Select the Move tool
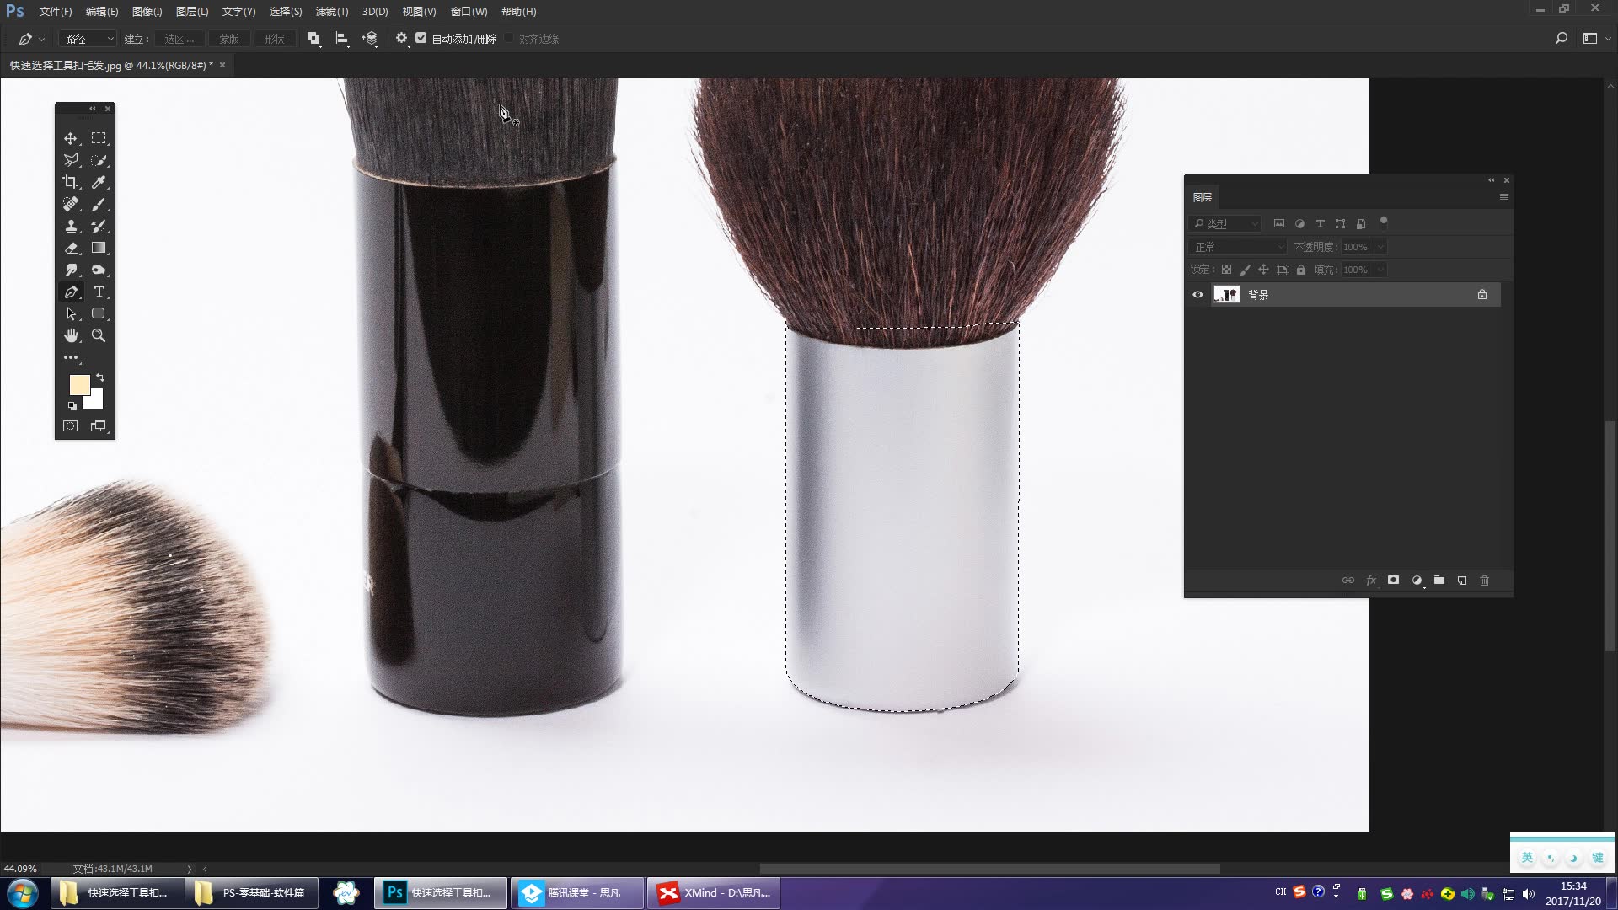 coord(71,138)
